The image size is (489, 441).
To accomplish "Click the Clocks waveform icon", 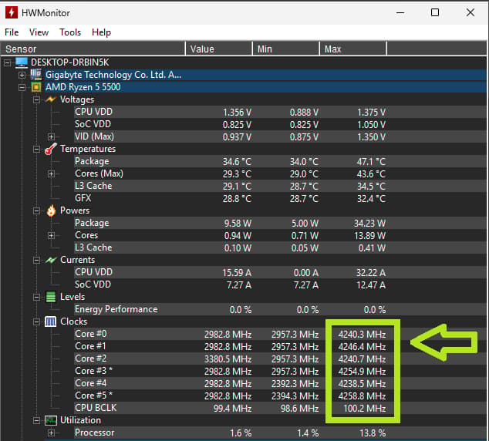I will tap(51, 321).
